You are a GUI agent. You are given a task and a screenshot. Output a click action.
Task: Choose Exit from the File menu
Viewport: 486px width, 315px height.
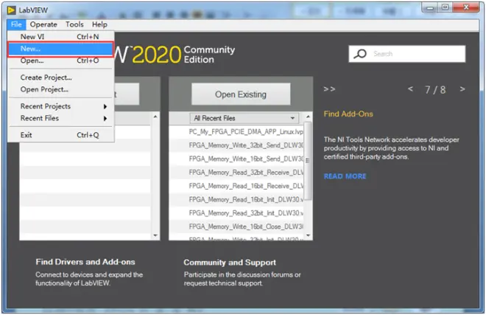[60, 135]
